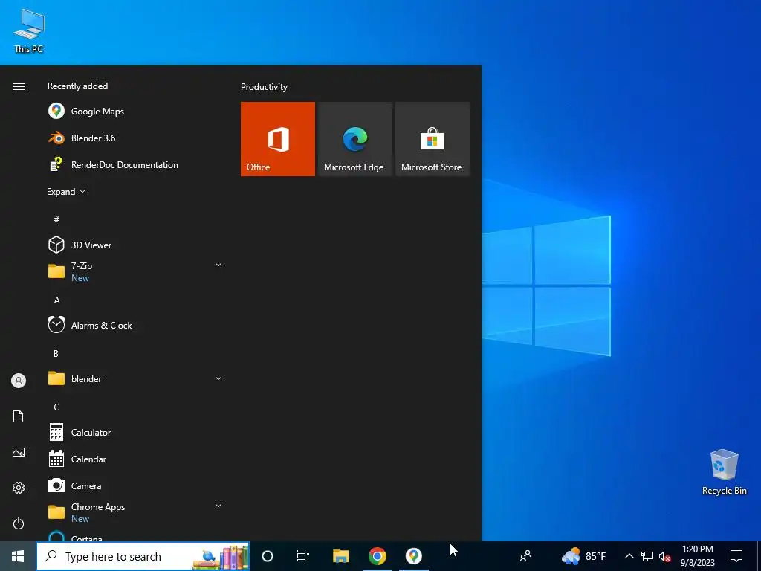
Task: Click the Windows Start button
Action: (18, 556)
